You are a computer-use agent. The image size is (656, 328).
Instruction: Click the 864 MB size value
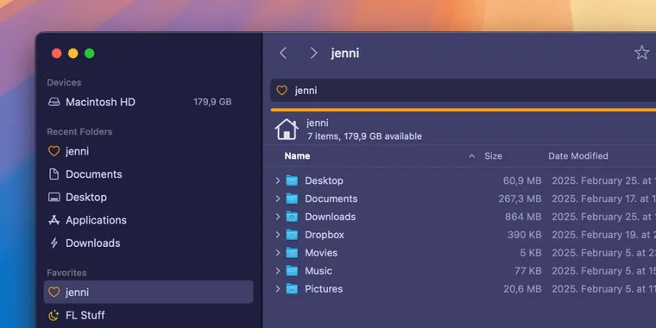click(x=523, y=217)
